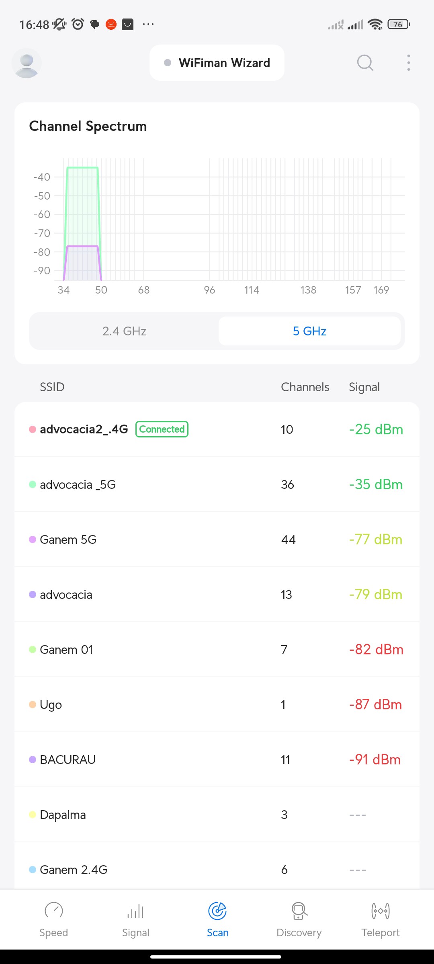Open the Teleport icon
Screen dimensions: 434x964
coord(380,911)
